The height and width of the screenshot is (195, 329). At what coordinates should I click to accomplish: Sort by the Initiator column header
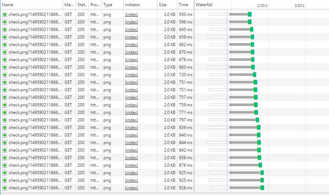pos(140,5)
